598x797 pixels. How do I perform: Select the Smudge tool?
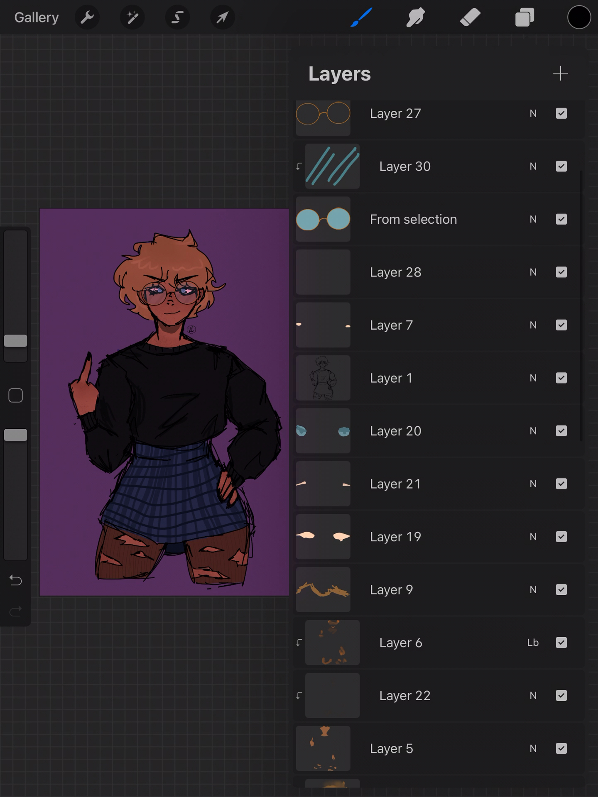(416, 17)
